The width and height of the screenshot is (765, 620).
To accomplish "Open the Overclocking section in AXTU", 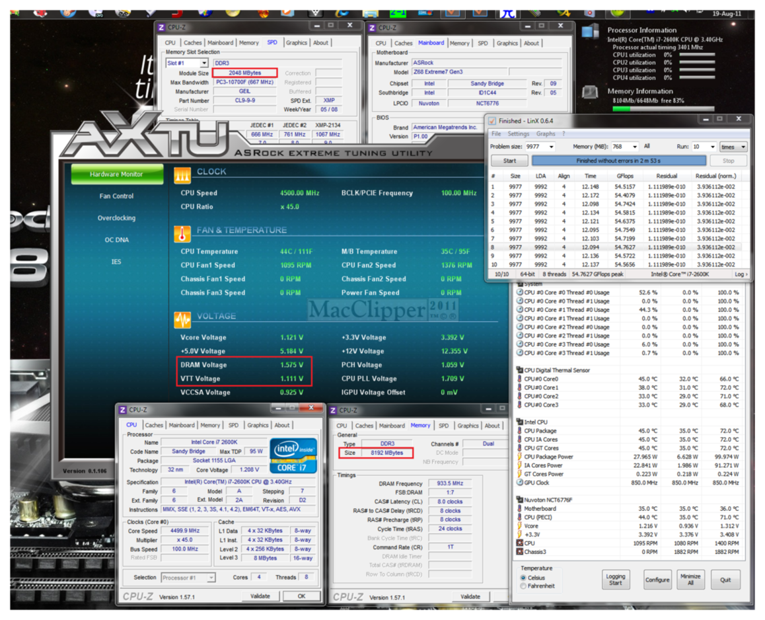I will (x=117, y=218).
